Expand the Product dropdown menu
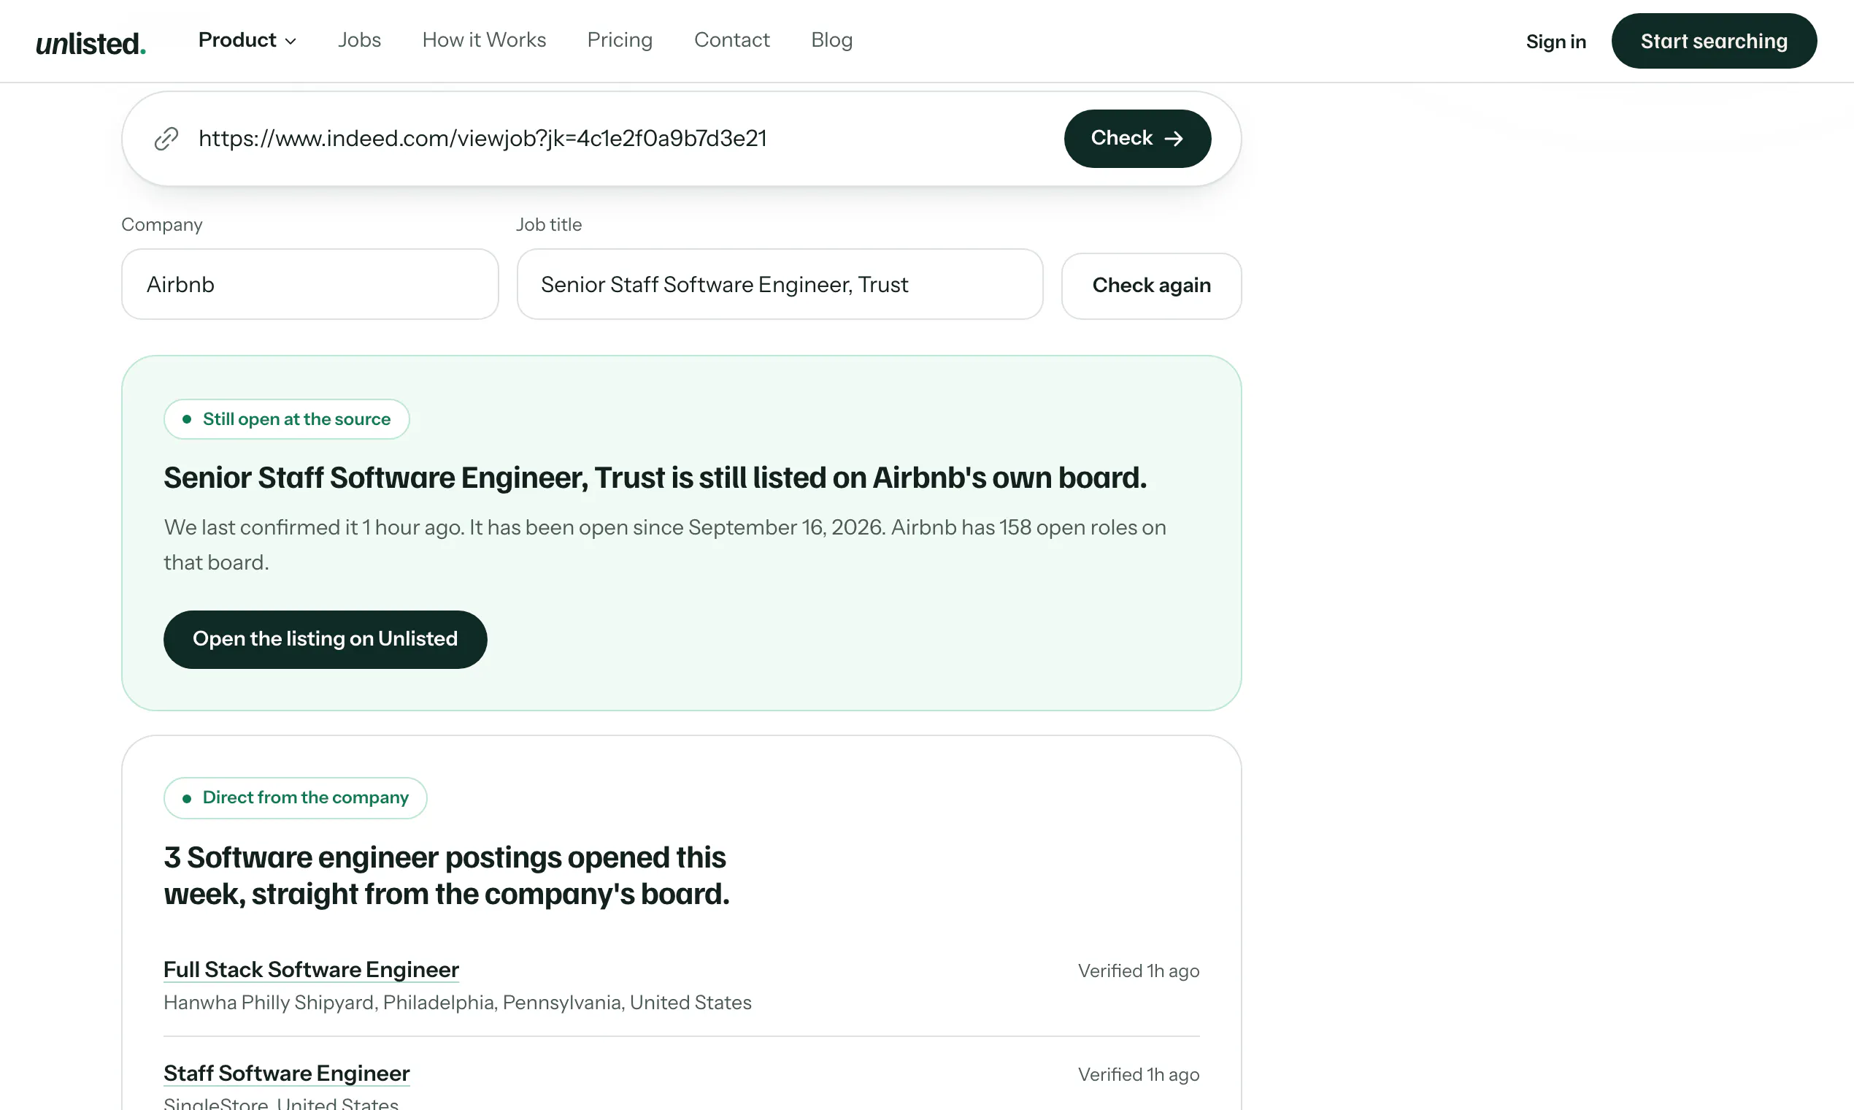Image resolution: width=1854 pixels, height=1110 pixels. 247,39
